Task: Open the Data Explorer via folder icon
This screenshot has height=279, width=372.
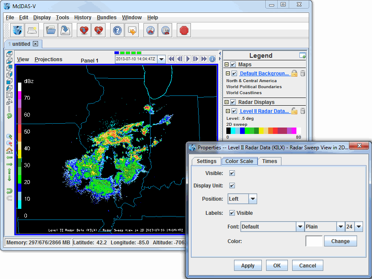Action: click(51, 30)
